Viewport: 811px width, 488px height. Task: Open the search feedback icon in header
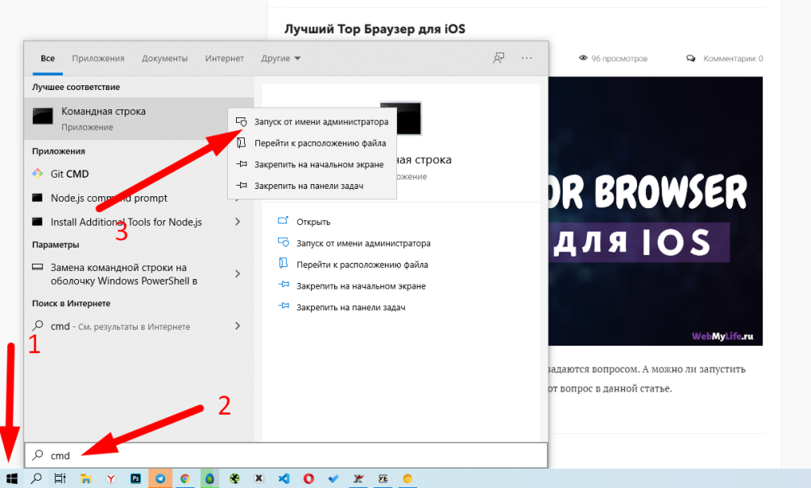pyautogui.click(x=499, y=58)
